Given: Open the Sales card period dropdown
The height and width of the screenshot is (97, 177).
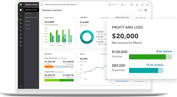Looking at the screenshot, I should pos(103,54).
